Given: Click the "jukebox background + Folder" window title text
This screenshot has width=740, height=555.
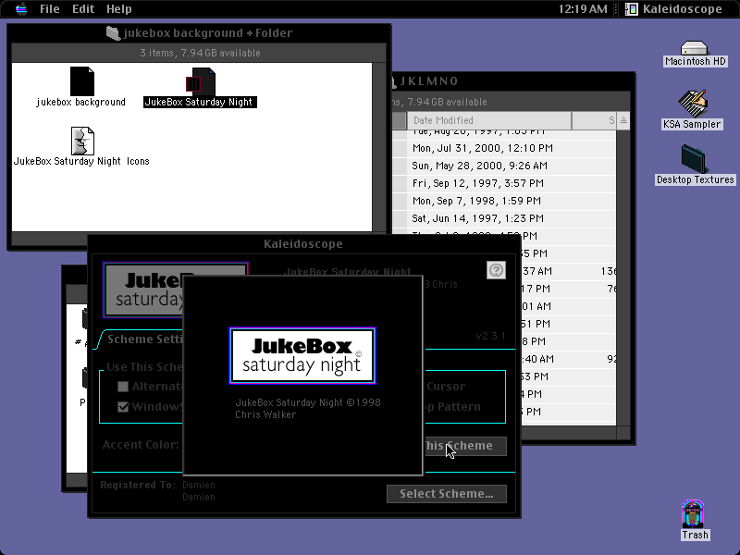Looking at the screenshot, I should tap(207, 33).
